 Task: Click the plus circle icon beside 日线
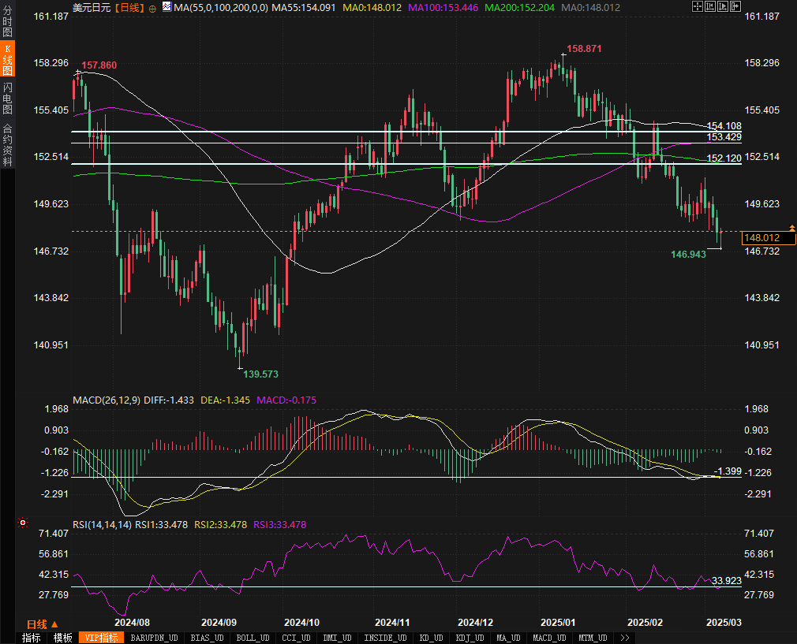coord(152,7)
